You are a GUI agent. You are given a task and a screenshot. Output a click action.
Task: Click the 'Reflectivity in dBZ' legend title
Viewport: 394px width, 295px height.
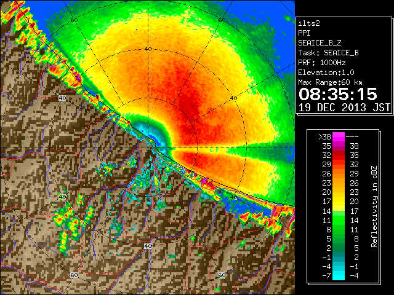coord(374,206)
